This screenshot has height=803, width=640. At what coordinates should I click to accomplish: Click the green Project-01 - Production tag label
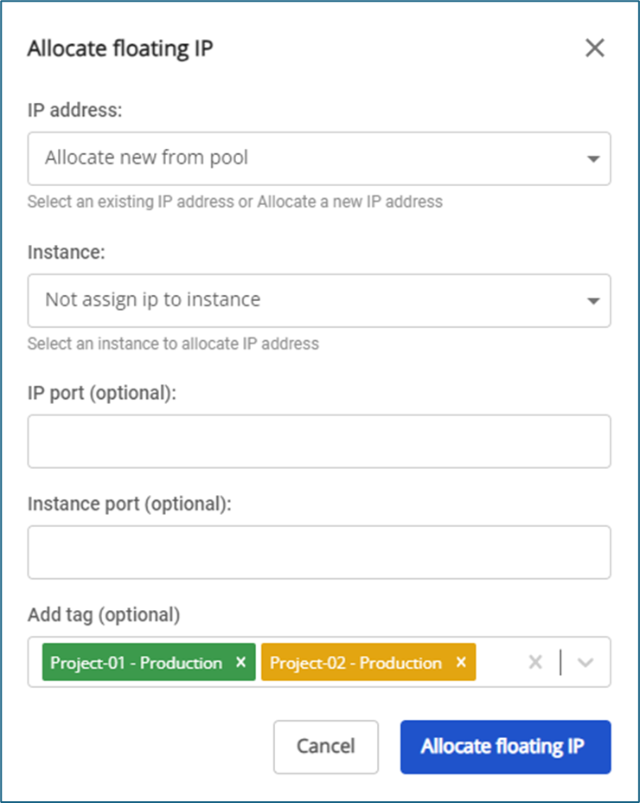tap(136, 663)
